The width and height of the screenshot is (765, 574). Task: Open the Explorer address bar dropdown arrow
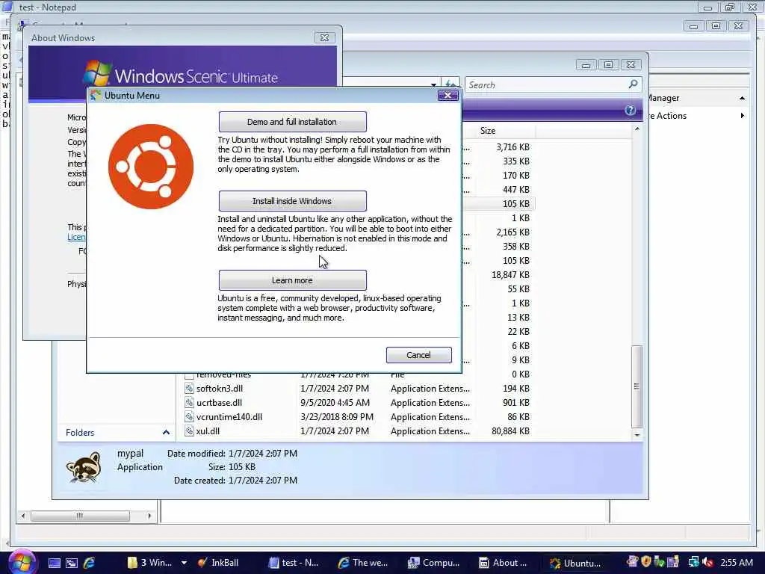point(433,85)
